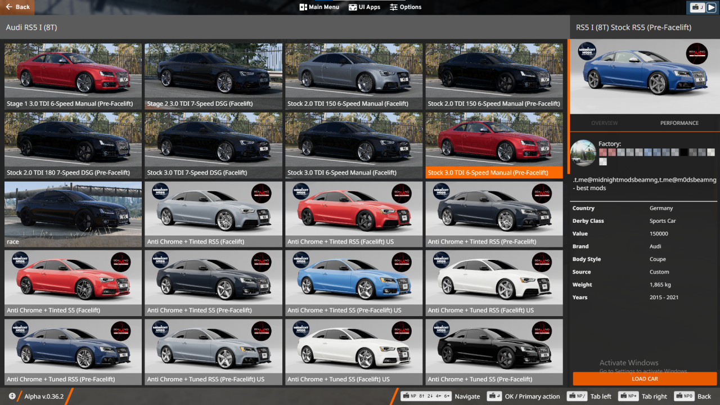Click the blue RS5 preview image in details panel
The width and height of the screenshot is (720, 405).
pos(645,76)
